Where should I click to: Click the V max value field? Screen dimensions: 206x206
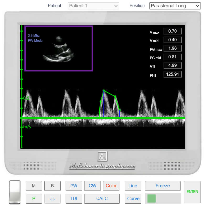[173, 31]
